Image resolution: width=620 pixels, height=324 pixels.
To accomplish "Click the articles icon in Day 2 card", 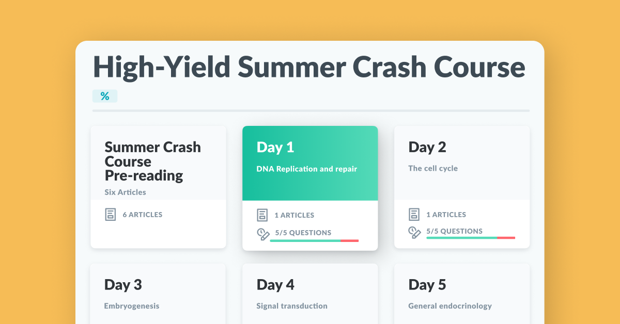I will [414, 215].
